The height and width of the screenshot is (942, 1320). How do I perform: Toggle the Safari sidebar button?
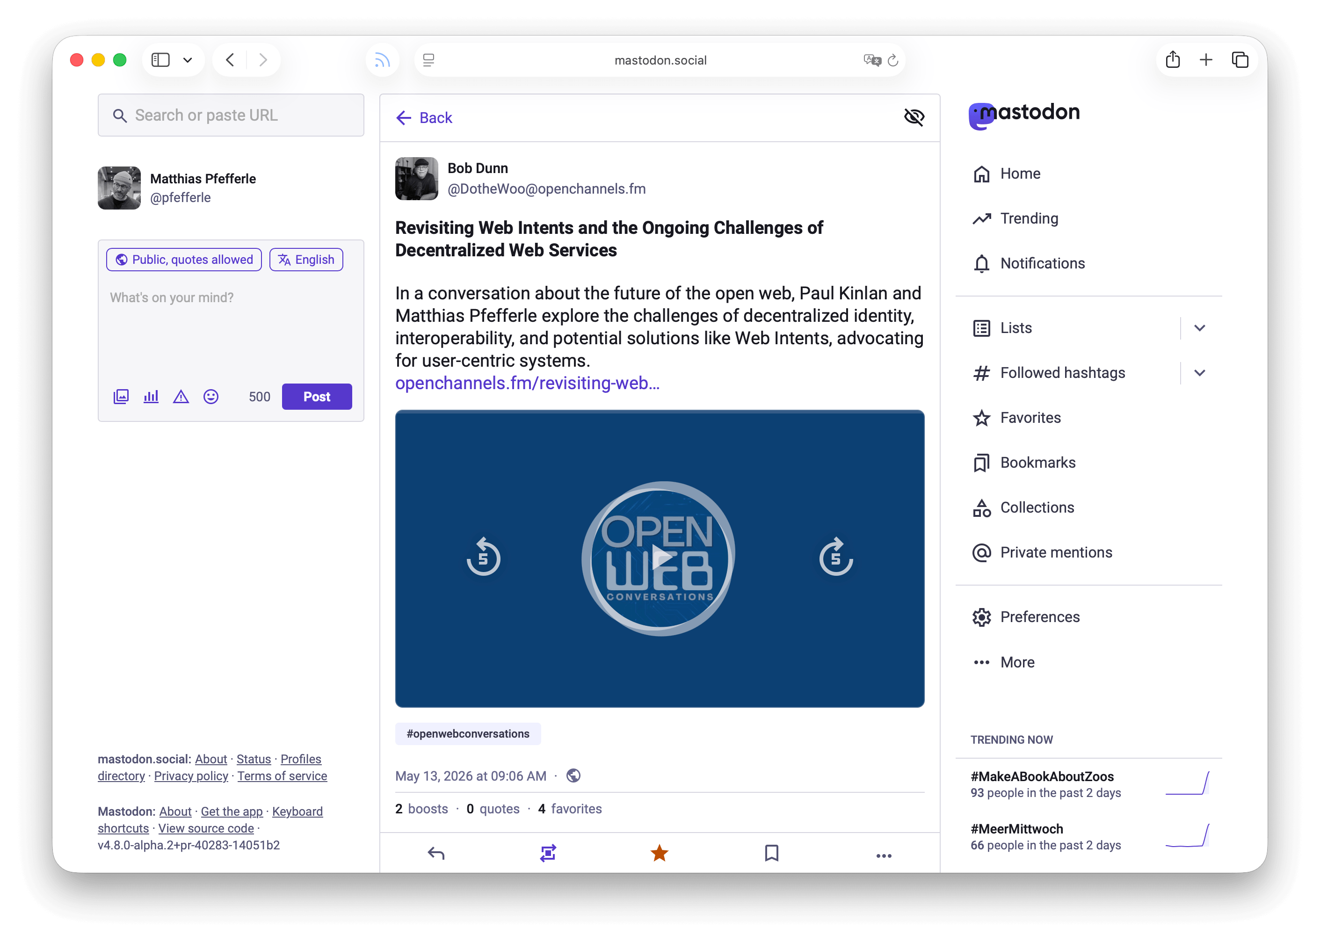(x=160, y=60)
